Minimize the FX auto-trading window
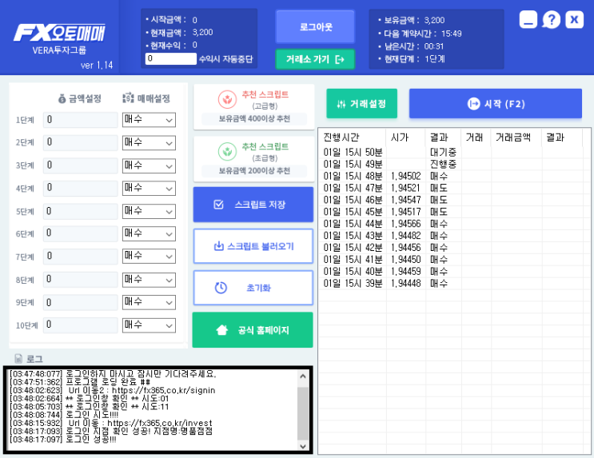Screen dimensions: 594x458 [x=528, y=19]
